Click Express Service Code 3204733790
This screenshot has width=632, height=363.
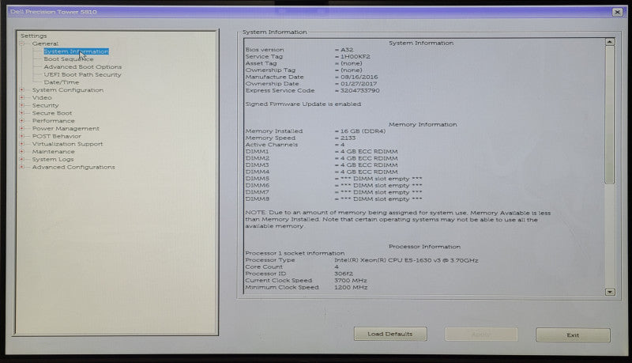point(360,90)
